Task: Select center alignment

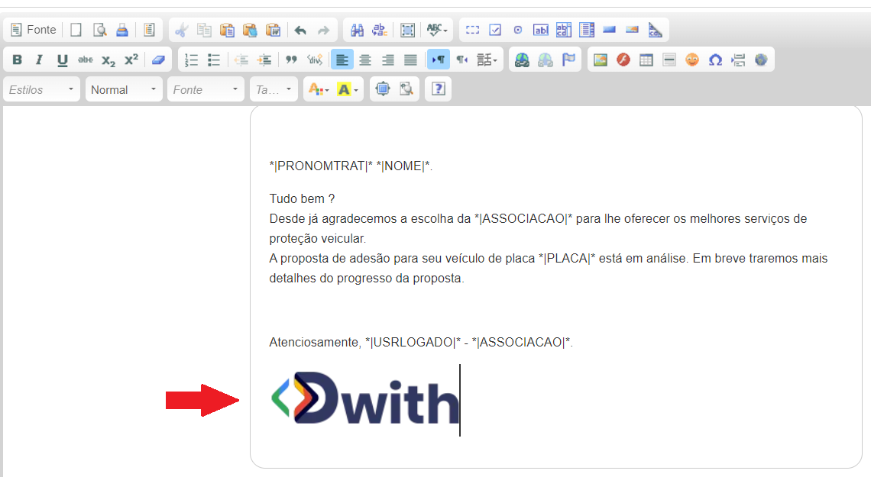Action: [x=365, y=60]
